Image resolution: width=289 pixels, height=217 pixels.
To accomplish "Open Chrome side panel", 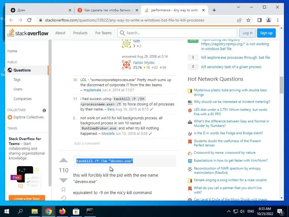I will click(x=260, y=20).
